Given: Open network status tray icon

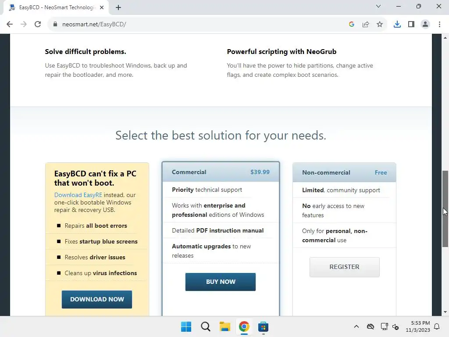Looking at the screenshot, I should click(x=384, y=326).
